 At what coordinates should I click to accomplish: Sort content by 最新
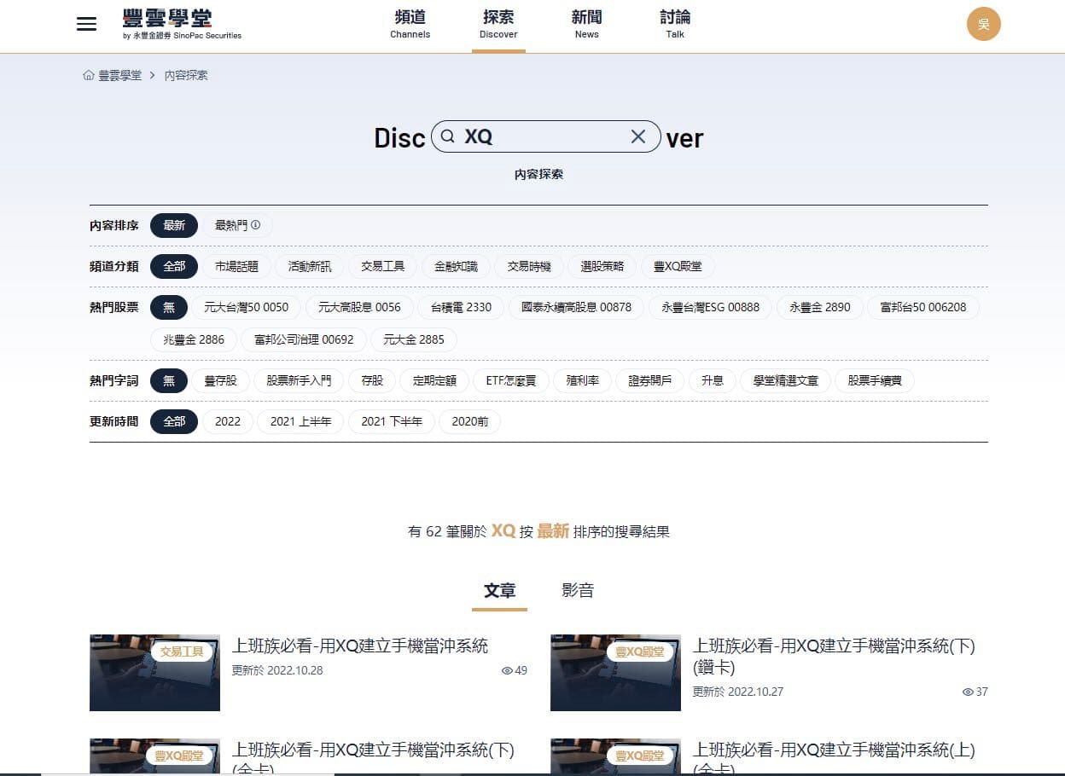click(174, 225)
